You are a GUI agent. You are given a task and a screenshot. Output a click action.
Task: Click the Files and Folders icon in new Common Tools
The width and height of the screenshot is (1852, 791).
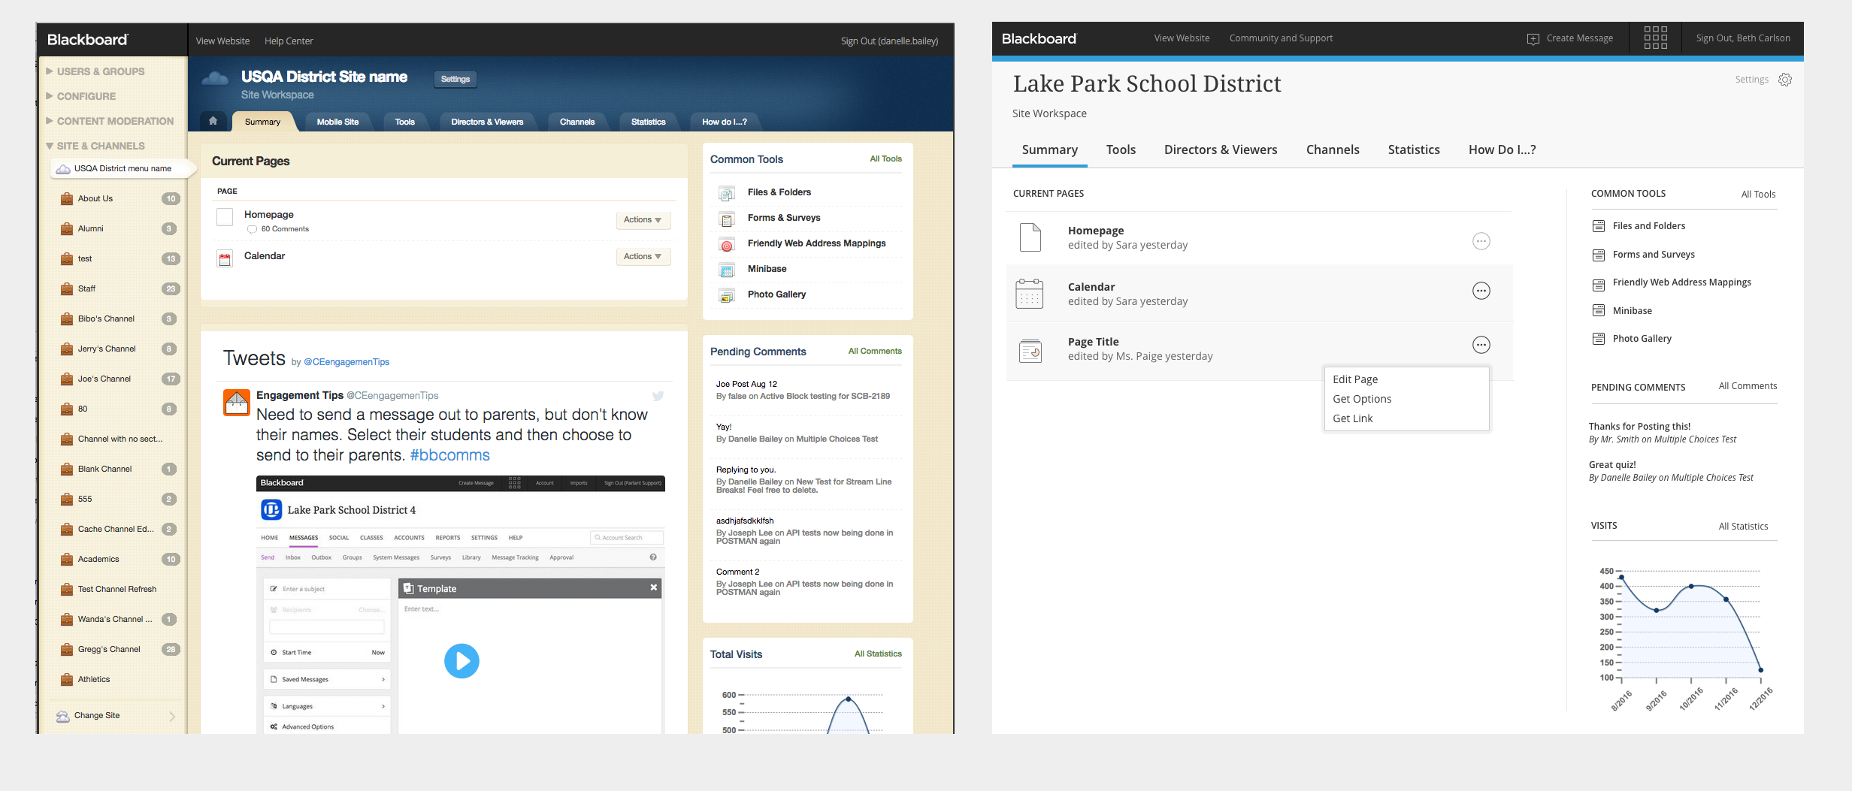1599,226
